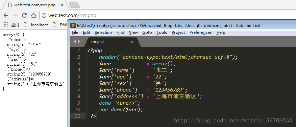
Task: Click $arr['sex'] on line 6
Action: point(115,83)
